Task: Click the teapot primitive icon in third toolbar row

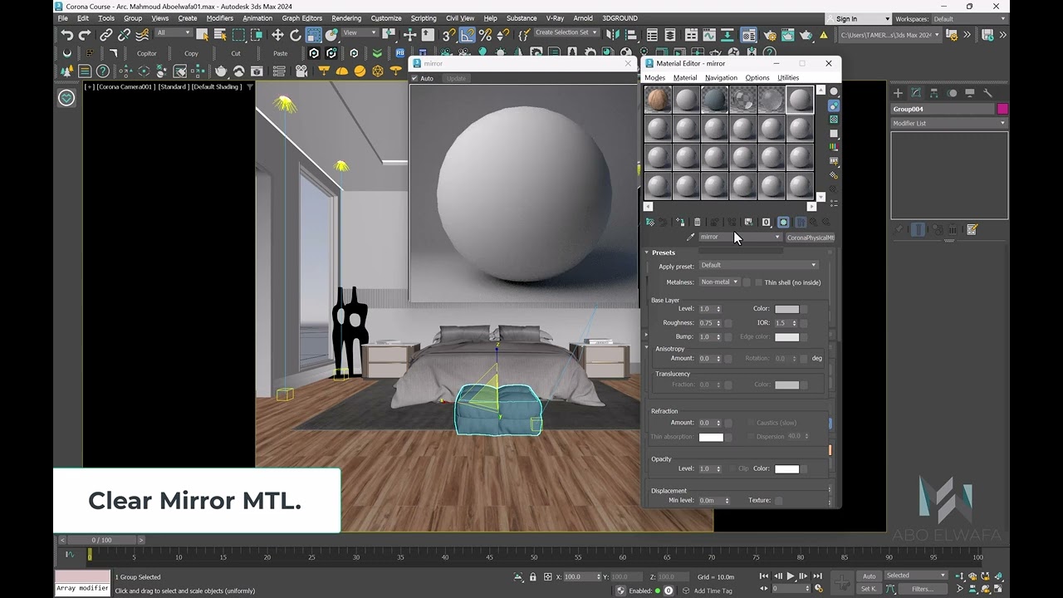Action: point(220,71)
